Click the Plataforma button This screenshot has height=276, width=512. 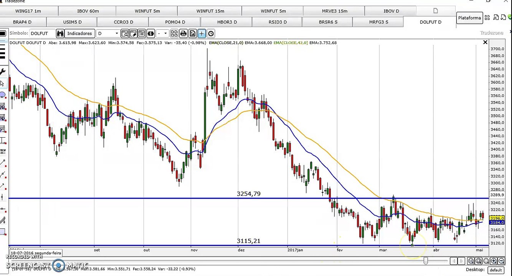tap(469, 18)
